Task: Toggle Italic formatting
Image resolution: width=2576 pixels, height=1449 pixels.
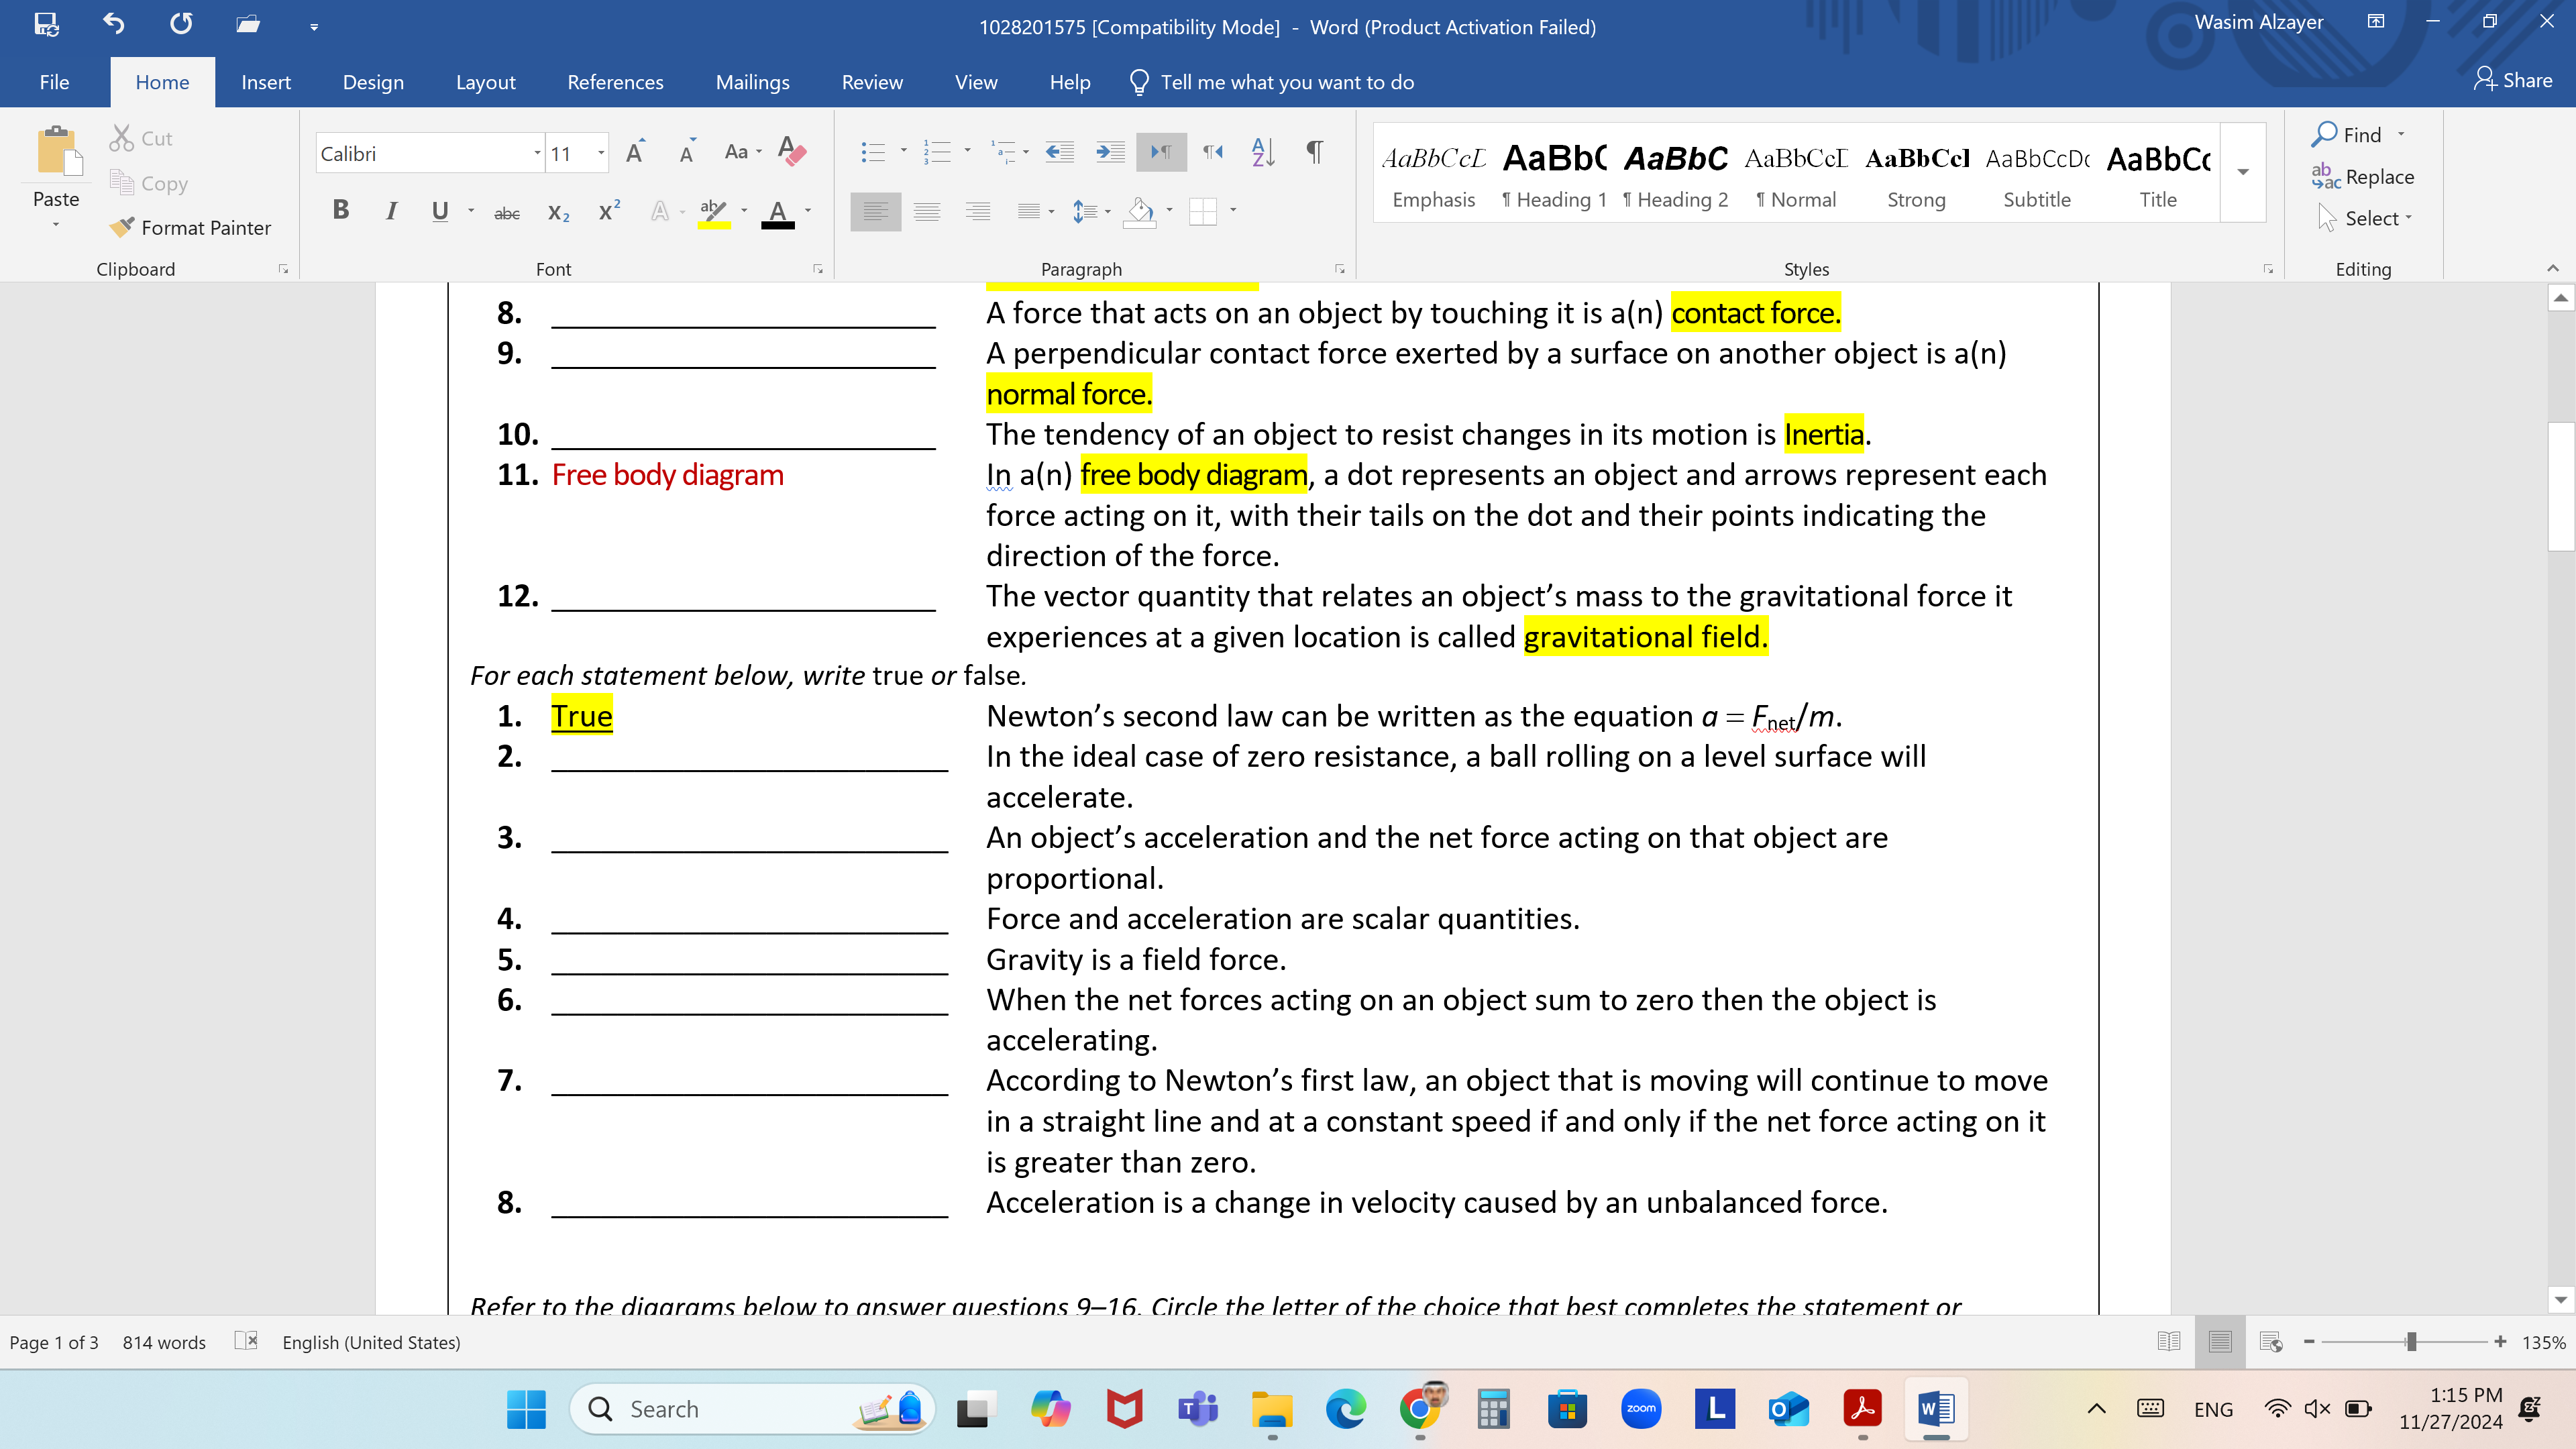Action: coord(391,210)
